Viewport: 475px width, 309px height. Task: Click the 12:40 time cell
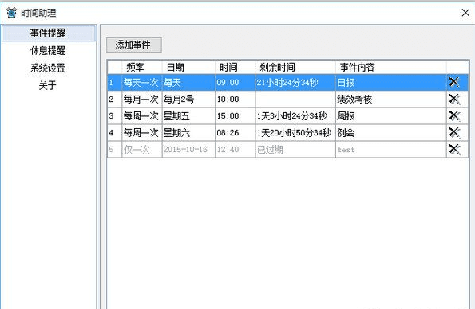pos(235,150)
